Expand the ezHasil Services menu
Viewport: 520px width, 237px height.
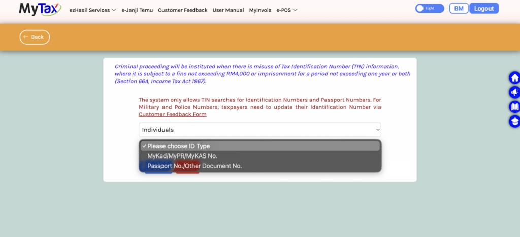(92, 10)
